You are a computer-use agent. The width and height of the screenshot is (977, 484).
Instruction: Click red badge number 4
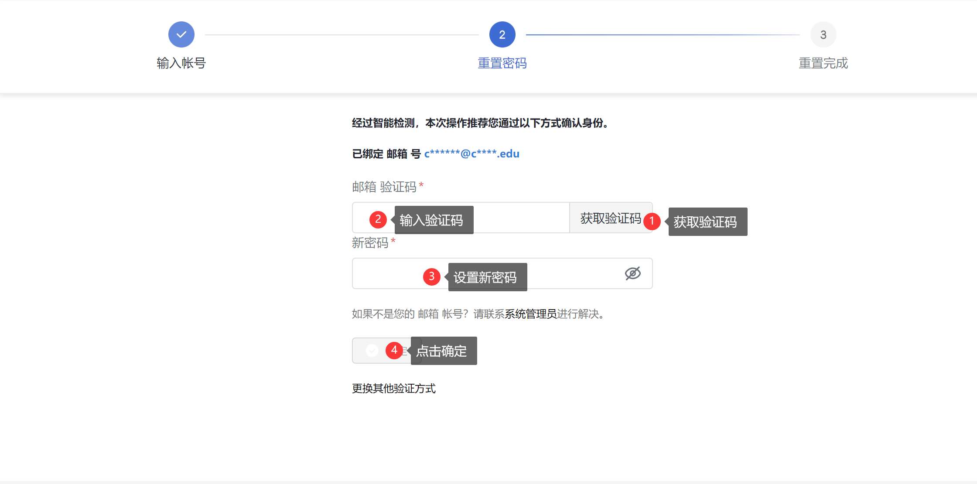(394, 350)
